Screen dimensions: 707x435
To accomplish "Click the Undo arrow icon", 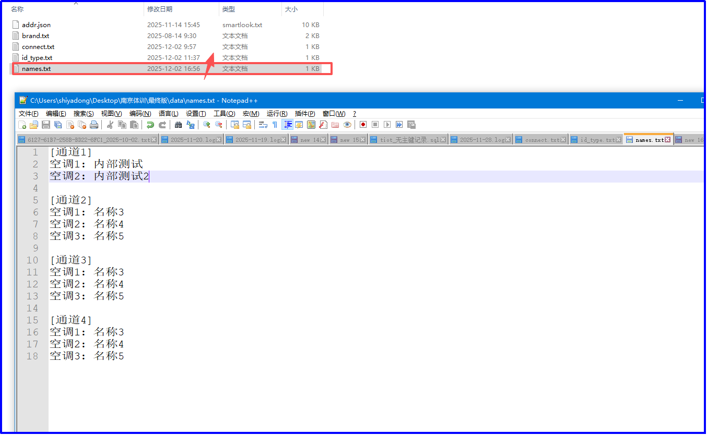I will pyautogui.click(x=150, y=125).
